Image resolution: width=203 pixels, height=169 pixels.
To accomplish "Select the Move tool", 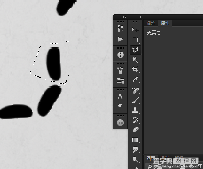I will click(135, 30).
